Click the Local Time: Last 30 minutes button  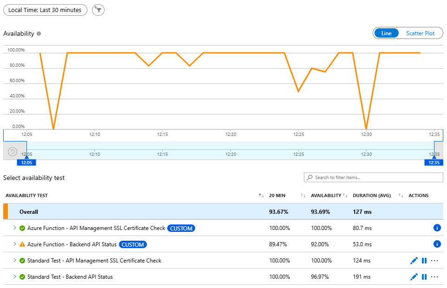click(45, 10)
